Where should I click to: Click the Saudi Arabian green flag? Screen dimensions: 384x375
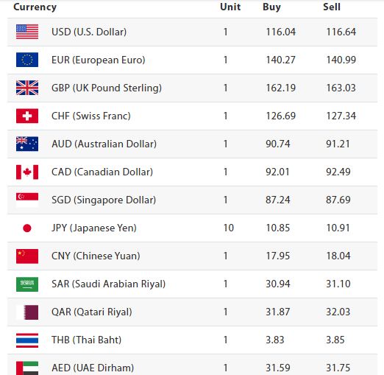27,284
